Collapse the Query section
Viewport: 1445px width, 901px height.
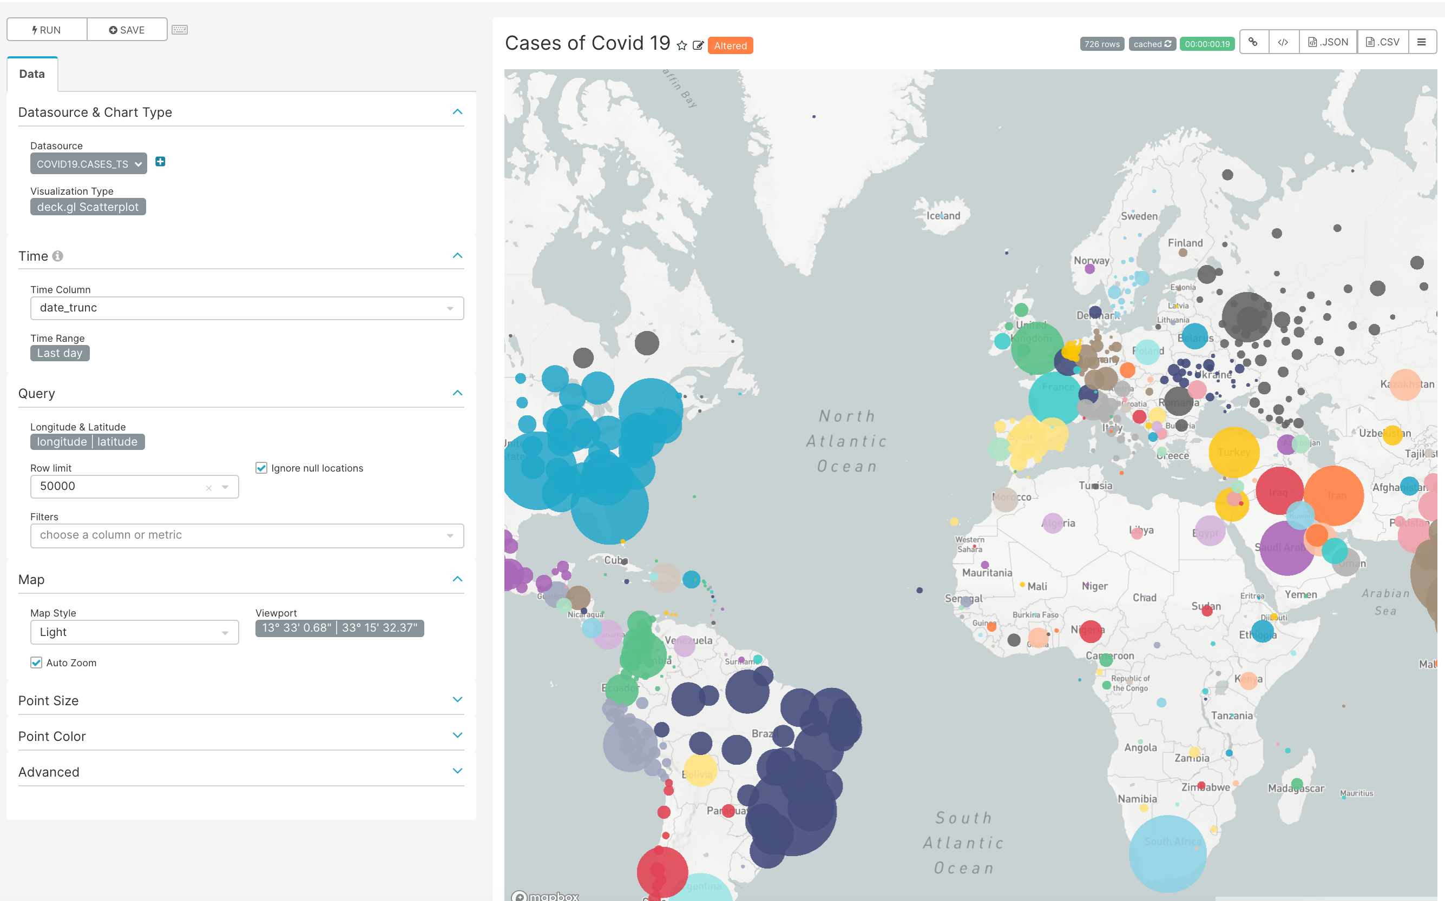(457, 393)
